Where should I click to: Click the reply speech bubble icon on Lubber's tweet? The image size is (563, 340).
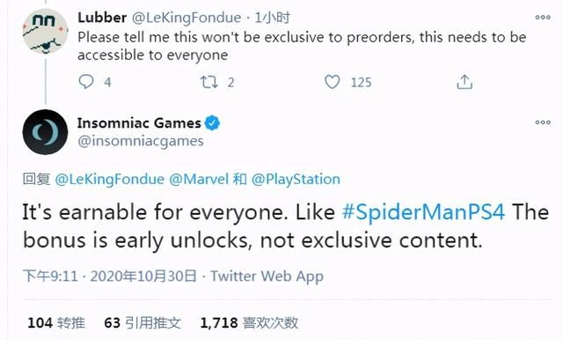86,82
